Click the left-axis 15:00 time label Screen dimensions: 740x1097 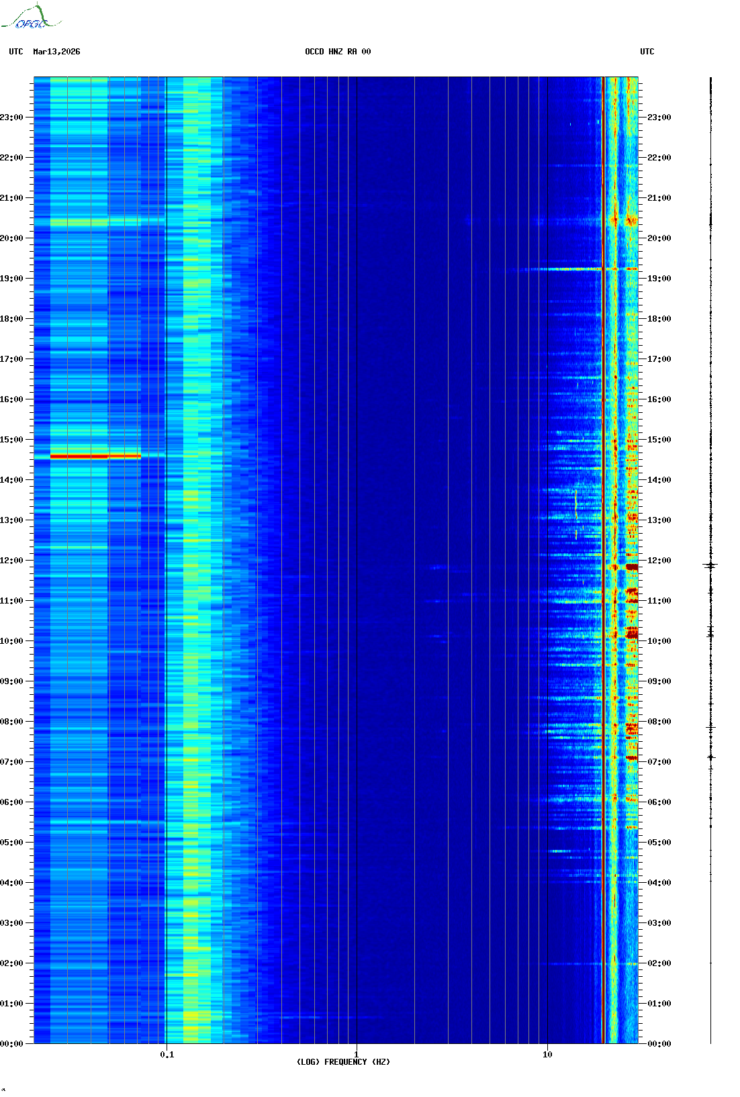tap(11, 440)
